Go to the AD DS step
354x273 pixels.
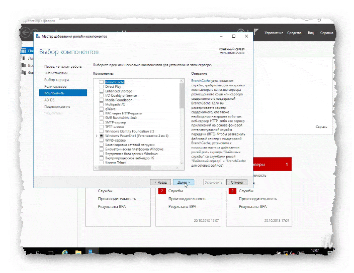click(x=49, y=100)
